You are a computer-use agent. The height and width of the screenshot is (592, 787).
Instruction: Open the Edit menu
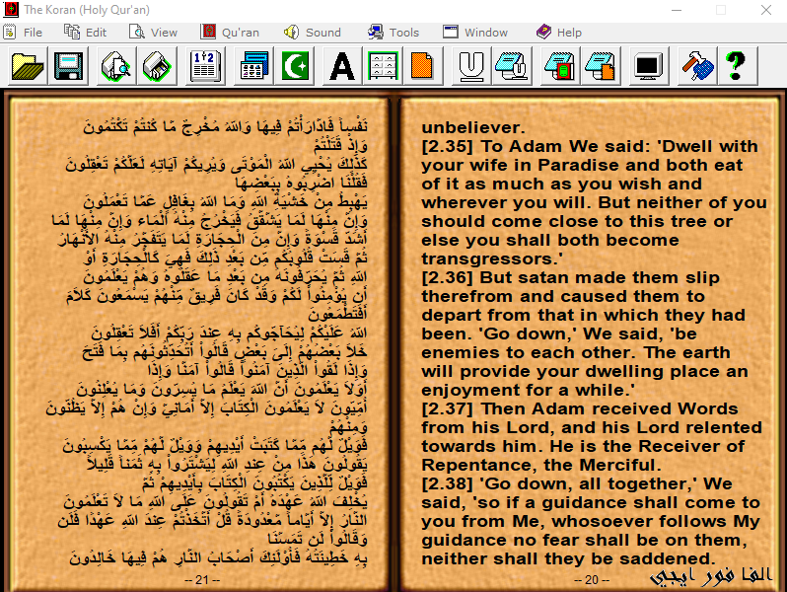point(86,33)
